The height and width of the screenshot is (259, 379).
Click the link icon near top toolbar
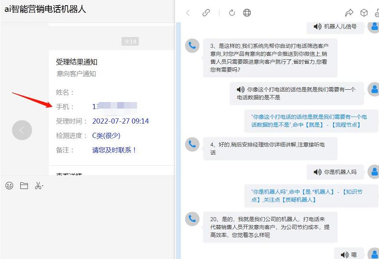pos(206,13)
